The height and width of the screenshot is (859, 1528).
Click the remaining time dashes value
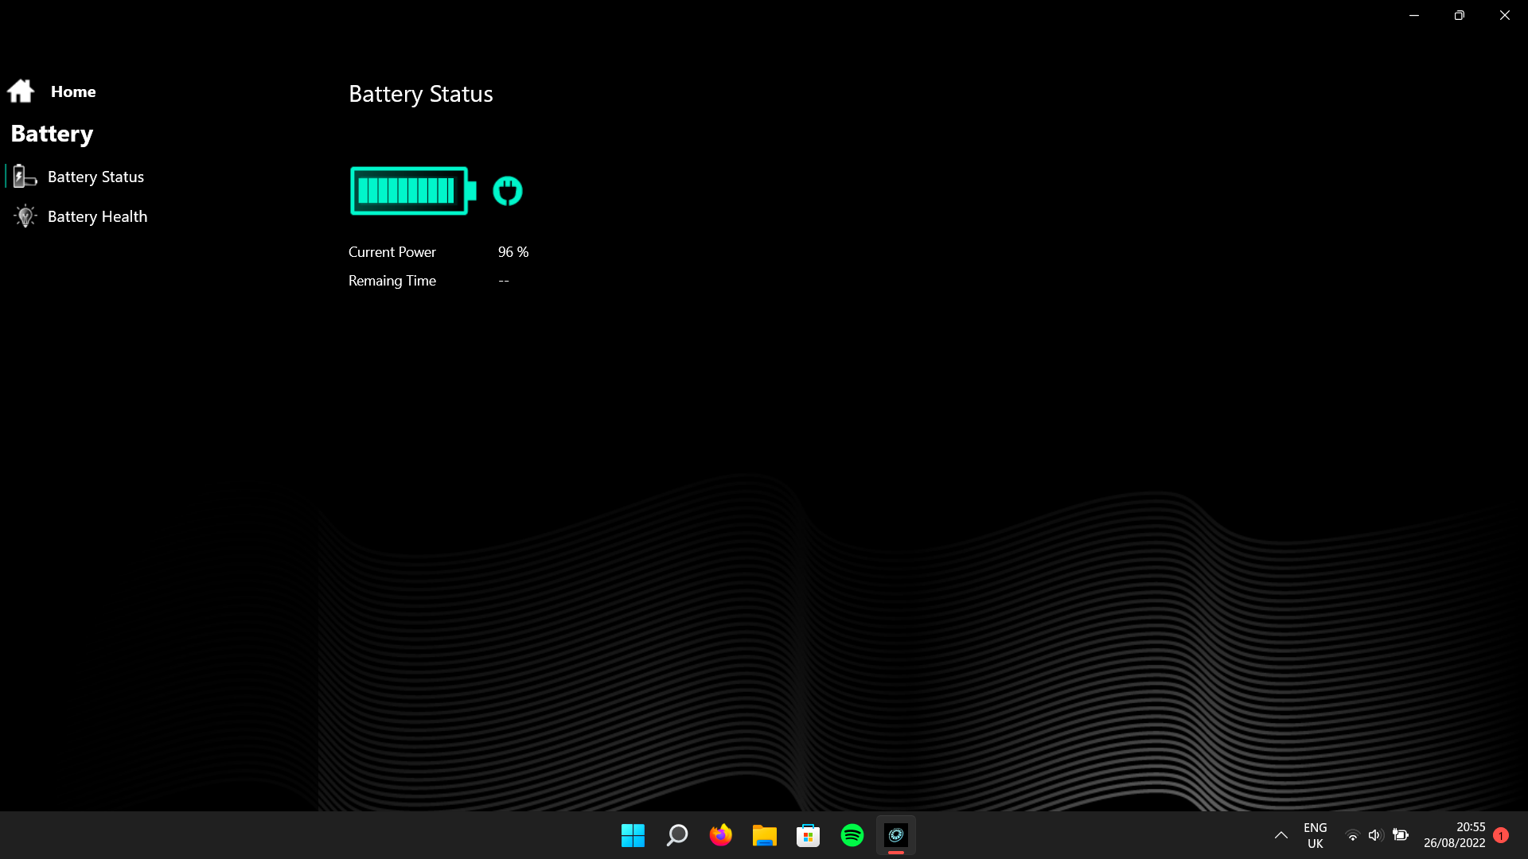[504, 281]
